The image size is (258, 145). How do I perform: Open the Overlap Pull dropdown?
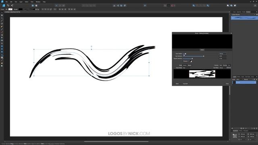click(229, 65)
